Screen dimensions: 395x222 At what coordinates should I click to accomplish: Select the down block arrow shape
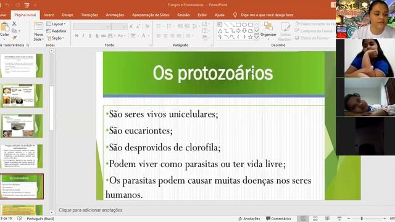[x=244, y=31]
